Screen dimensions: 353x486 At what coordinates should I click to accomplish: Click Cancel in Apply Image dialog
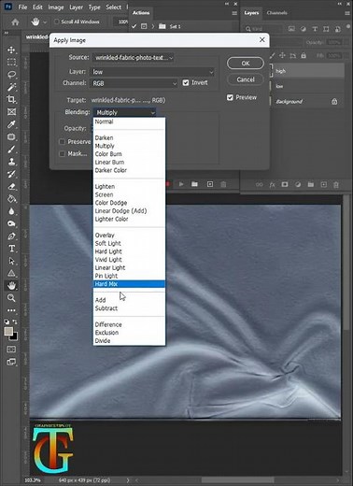[x=246, y=79]
